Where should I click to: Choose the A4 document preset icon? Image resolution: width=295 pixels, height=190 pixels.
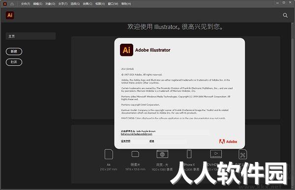(x=109, y=154)
